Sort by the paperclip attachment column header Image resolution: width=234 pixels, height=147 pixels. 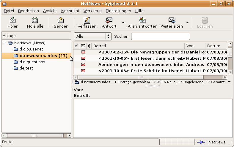tap(89, 46)
